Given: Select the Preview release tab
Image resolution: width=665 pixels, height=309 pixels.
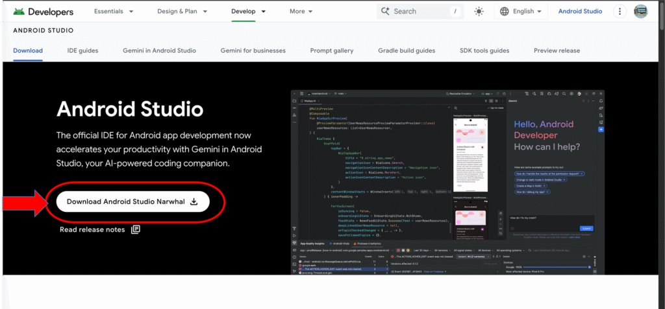Looking at the screenshot, I should (557, 51).
